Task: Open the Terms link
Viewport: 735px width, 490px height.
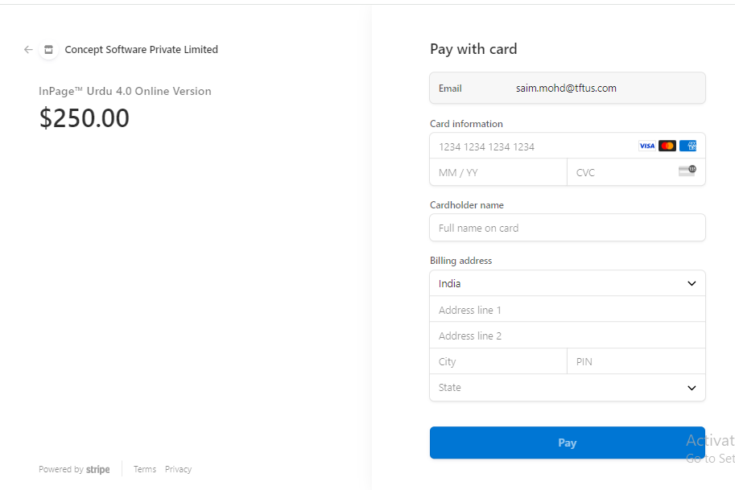Action: point(145,469)
